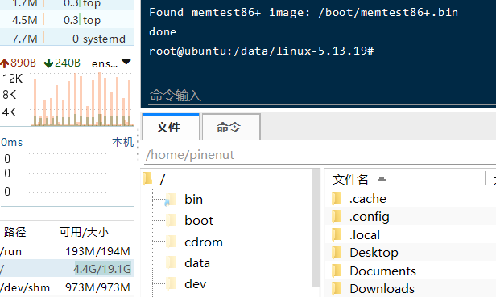Click the .config folder icon

pyautogui.click(x=337, y=216)
